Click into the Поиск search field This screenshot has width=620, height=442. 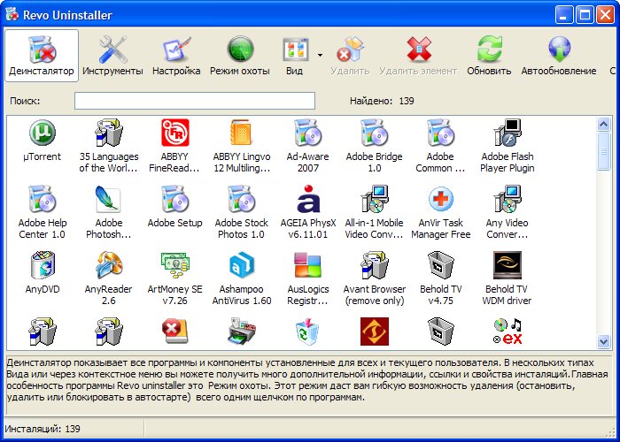coord(194,101)
